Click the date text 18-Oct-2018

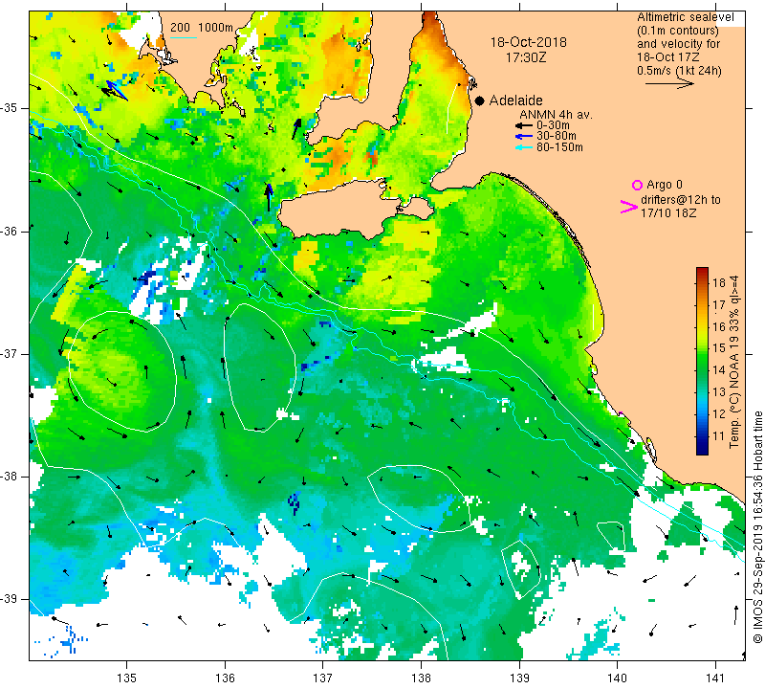(529, 42)
